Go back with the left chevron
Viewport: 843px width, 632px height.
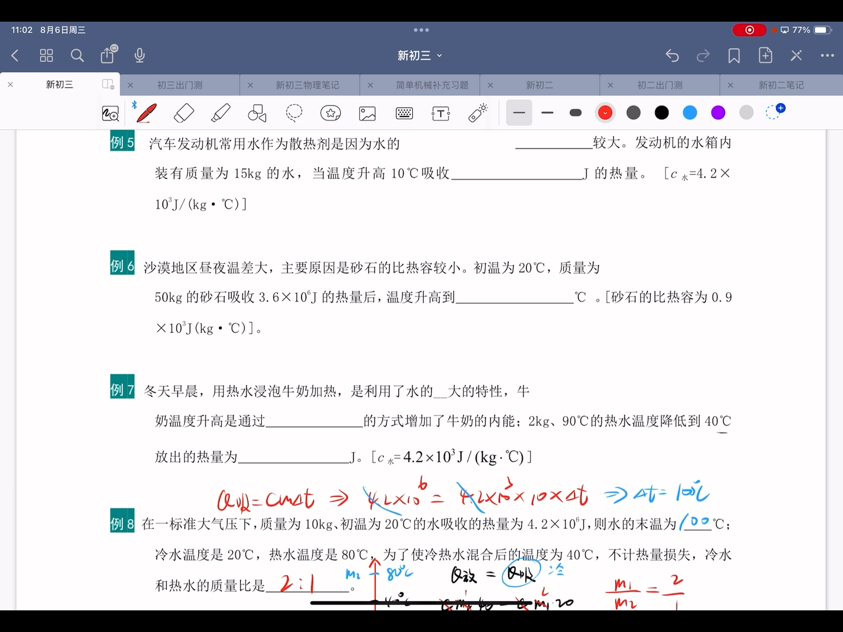click(15, 56)
